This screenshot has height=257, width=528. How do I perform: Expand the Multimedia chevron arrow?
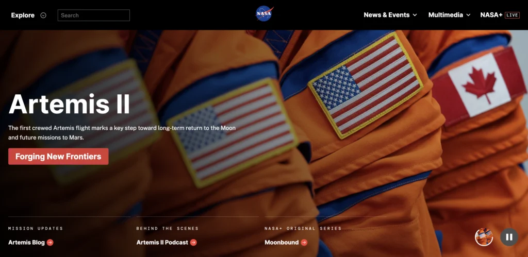tap(468, 15)
